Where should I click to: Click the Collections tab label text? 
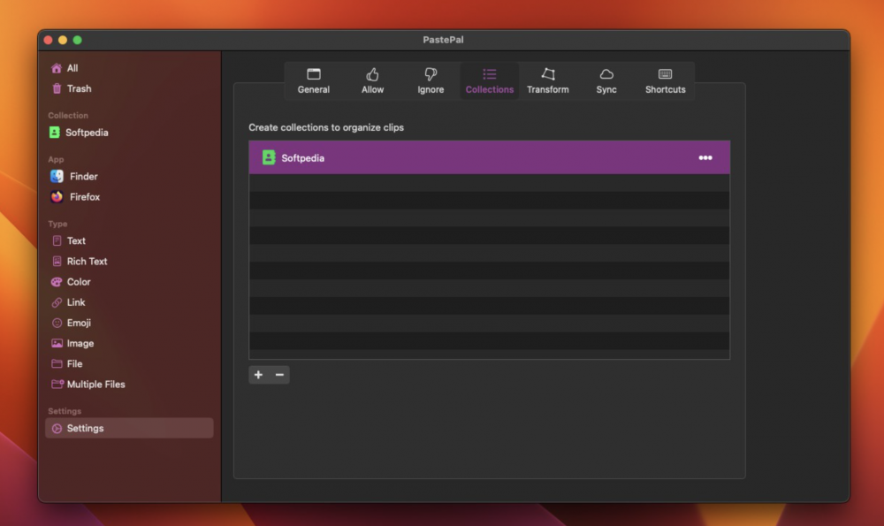click(490, 89)
